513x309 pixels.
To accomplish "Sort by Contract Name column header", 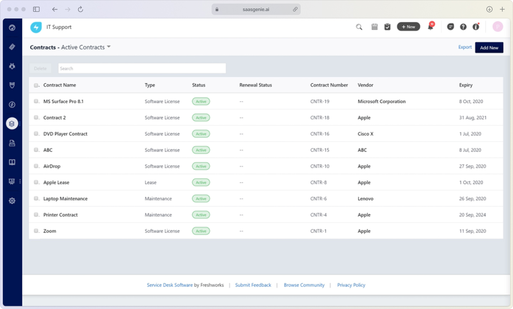I will pyautogui.click(x=59, y=85).
